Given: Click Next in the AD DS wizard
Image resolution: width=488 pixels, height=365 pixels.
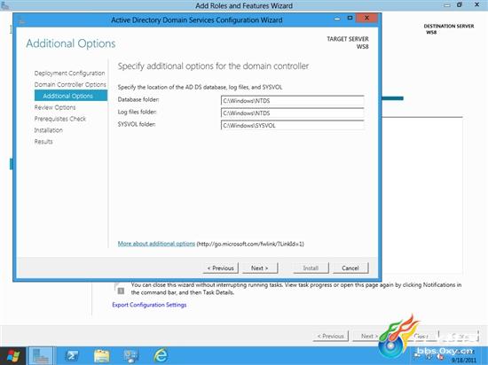Looking at the screenshot, I should point(260,268).
